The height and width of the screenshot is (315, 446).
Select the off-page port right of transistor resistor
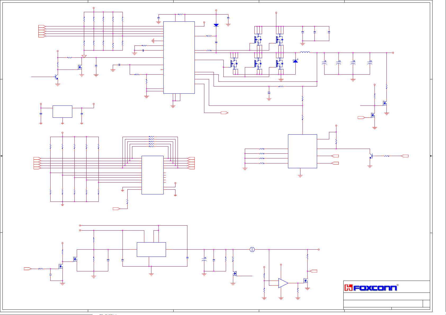point(405,156)
